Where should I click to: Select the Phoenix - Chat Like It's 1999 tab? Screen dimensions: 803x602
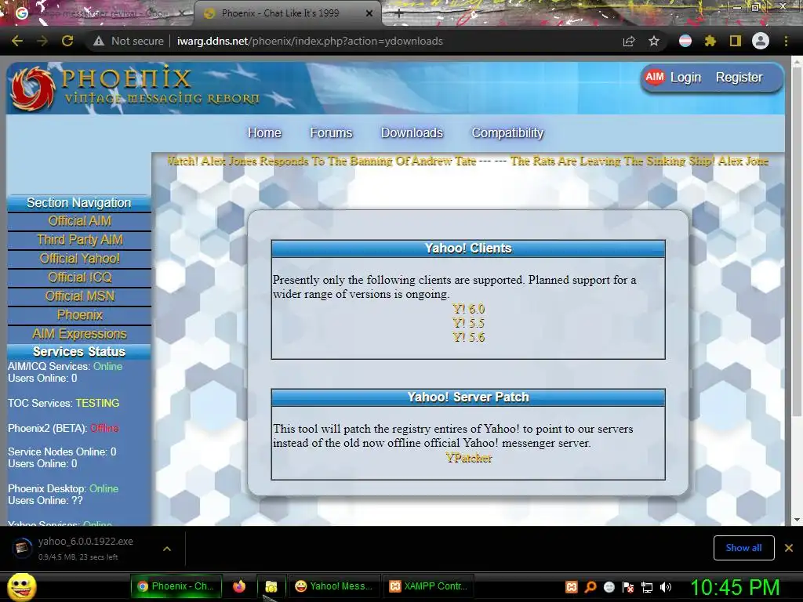[x=280, y=13]
